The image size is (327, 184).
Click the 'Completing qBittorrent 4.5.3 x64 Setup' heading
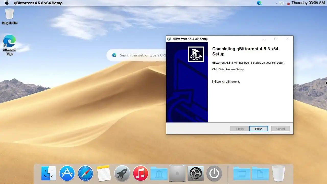click(245, 51)
